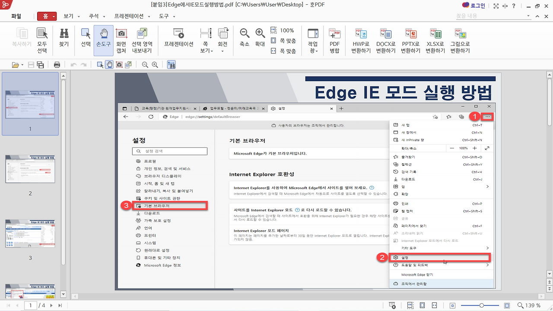Go to the first page in the status bar
Image resolution: width=553 pixels, height=311 pixels.
pos(9,305)
